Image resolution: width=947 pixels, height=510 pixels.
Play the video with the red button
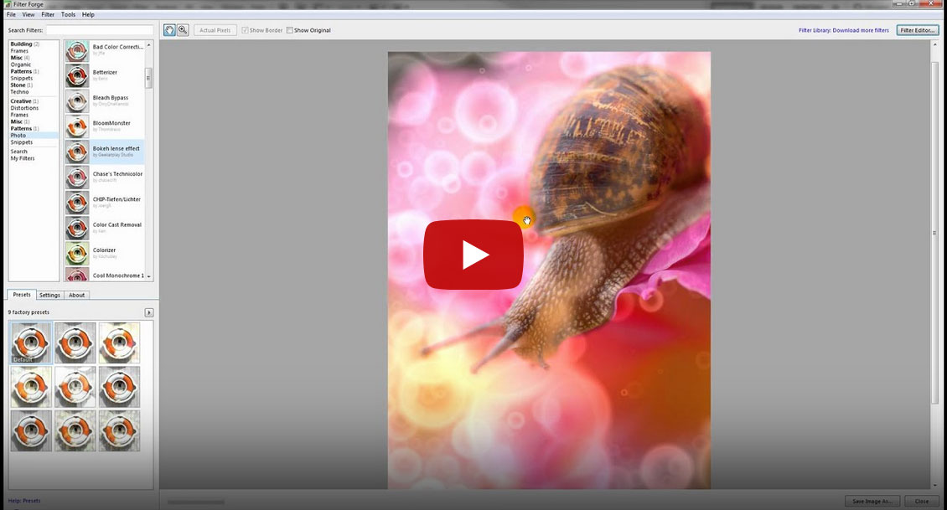pos(473,255)
